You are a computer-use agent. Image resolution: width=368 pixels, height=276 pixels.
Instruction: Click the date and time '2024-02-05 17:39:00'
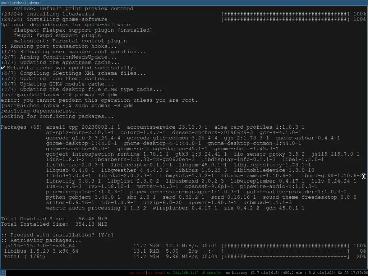[347, 273]
